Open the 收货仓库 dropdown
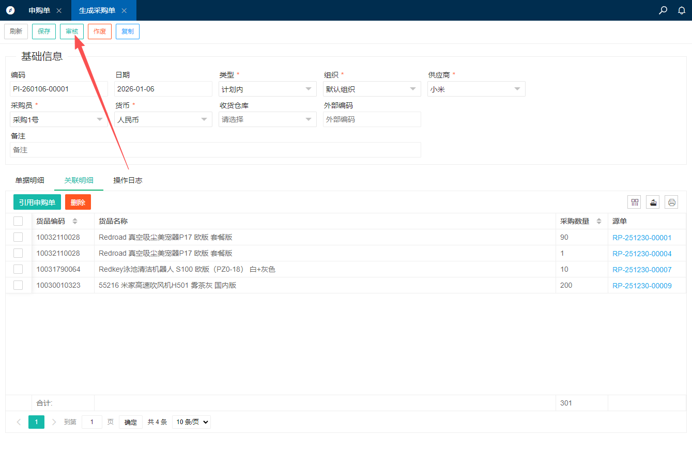Screen dimensions: 692x452 (x=267, y=119)
